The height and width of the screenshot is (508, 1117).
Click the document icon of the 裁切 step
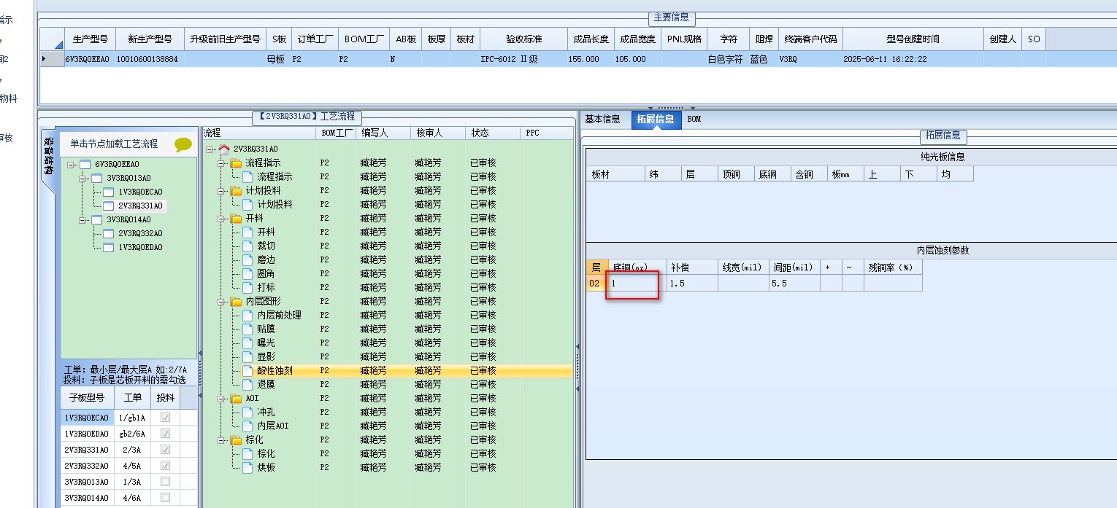(247, 246)
